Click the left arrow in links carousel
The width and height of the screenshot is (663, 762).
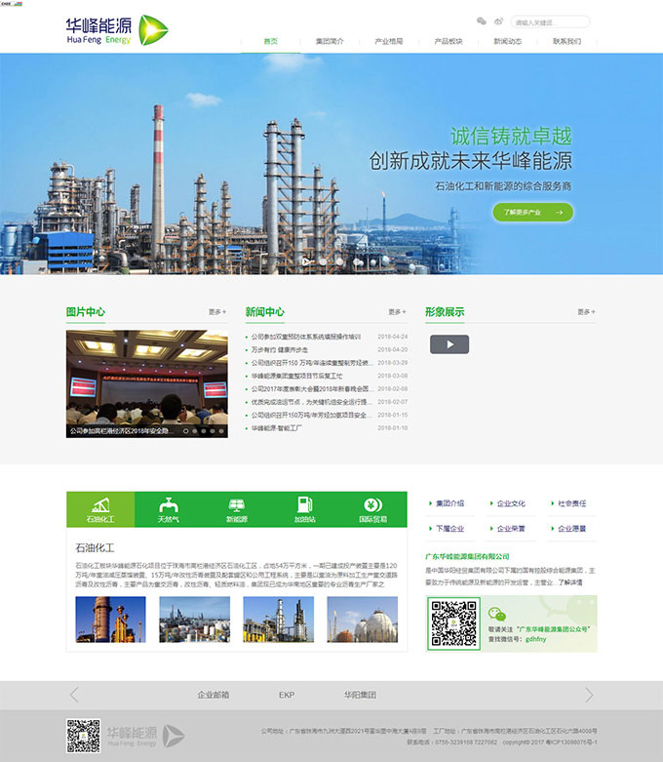74,695
